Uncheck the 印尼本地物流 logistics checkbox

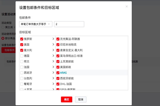click(58, 45)
